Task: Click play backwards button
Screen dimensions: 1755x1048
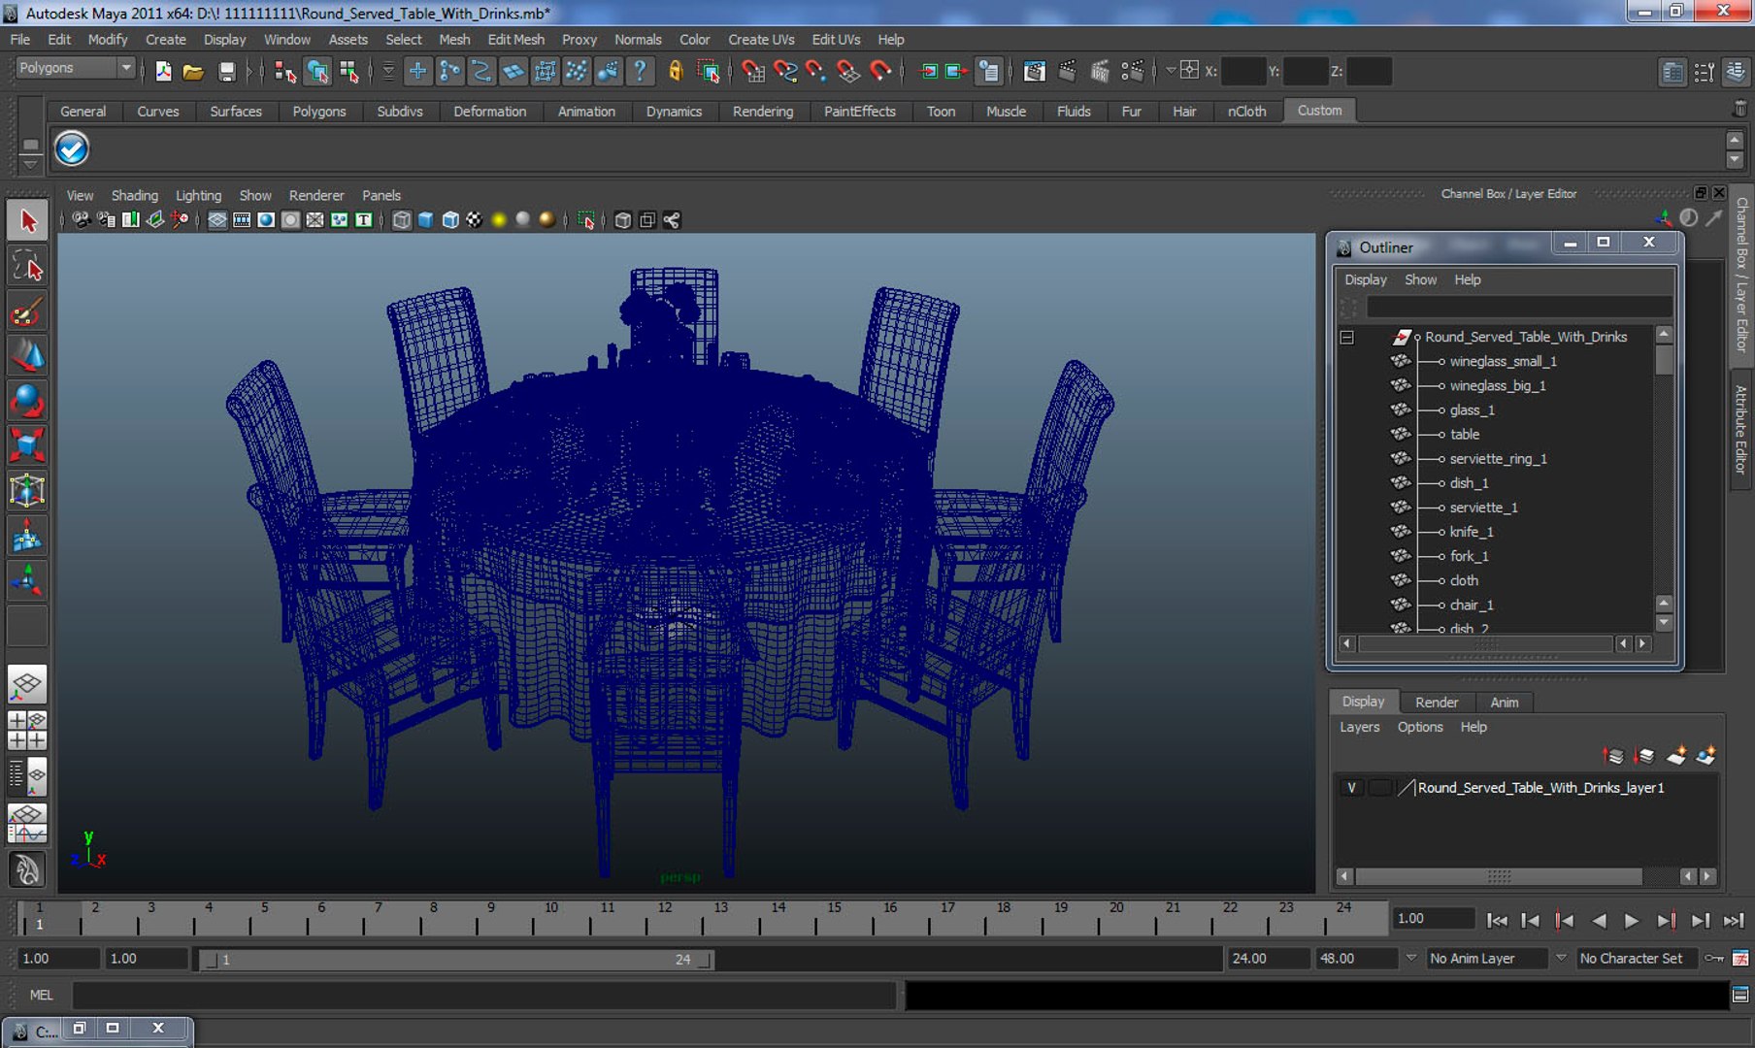Action: point(1598,920)
